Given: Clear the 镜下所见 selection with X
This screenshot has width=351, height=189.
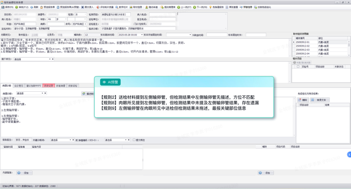Looking at the screenshot, I should [x=53, y=59].
